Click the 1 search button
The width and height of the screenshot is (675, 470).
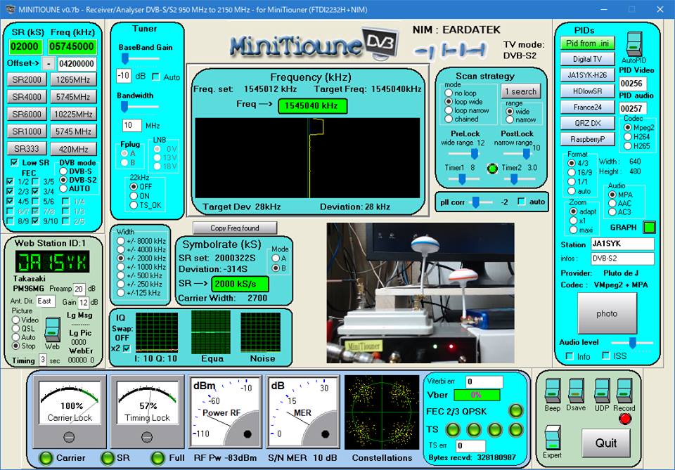pos(520,91)
